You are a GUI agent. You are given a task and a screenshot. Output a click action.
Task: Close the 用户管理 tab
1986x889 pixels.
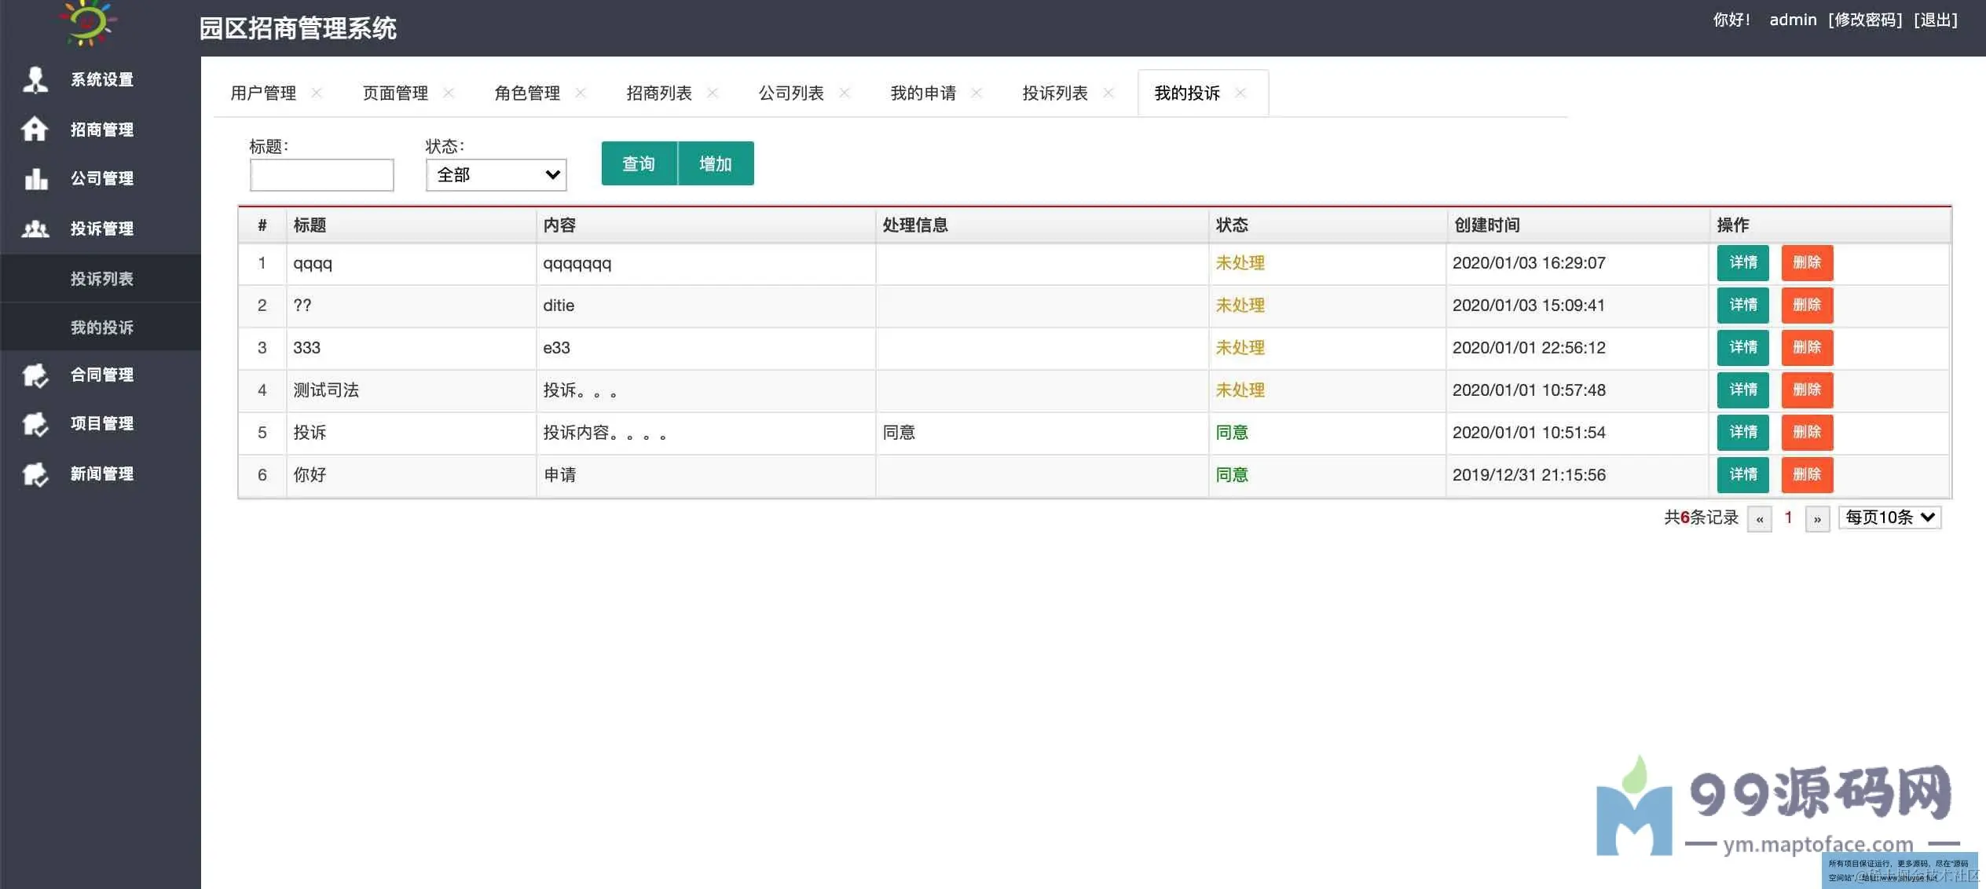[317, 93]
